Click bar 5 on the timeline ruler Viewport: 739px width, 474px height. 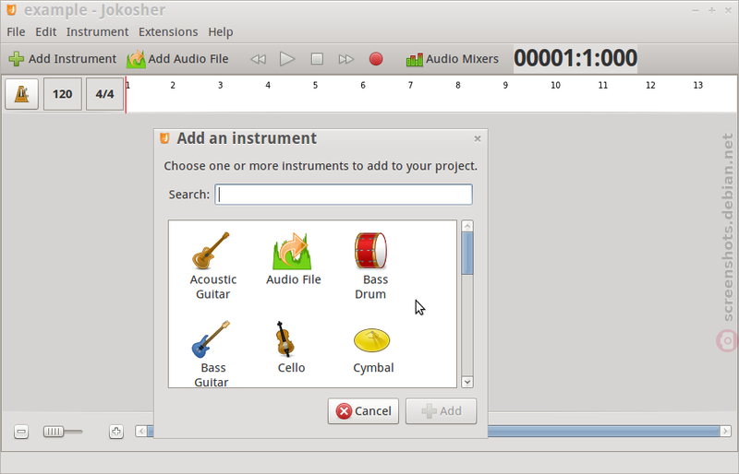pyautogui.click(x=315, y=85)
